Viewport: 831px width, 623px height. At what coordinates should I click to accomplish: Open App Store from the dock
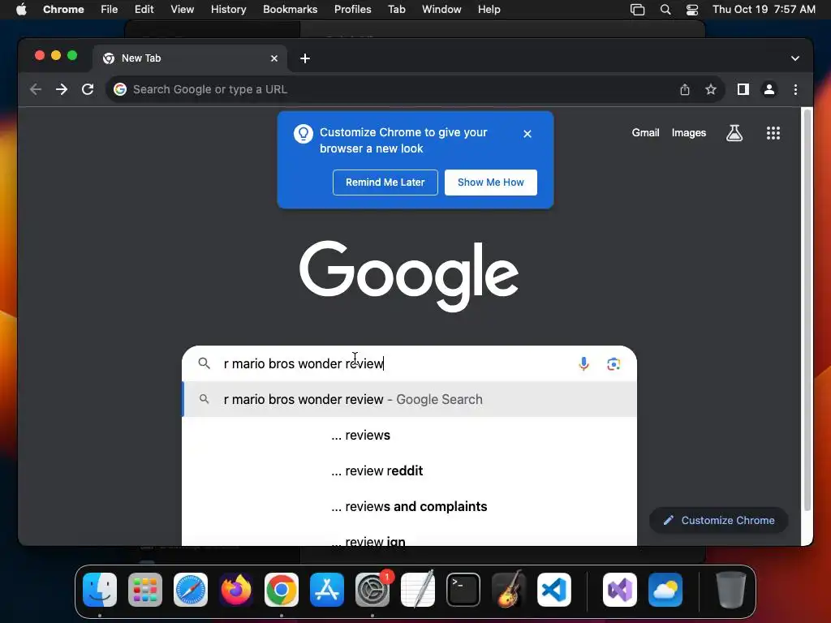click(327, 590)
